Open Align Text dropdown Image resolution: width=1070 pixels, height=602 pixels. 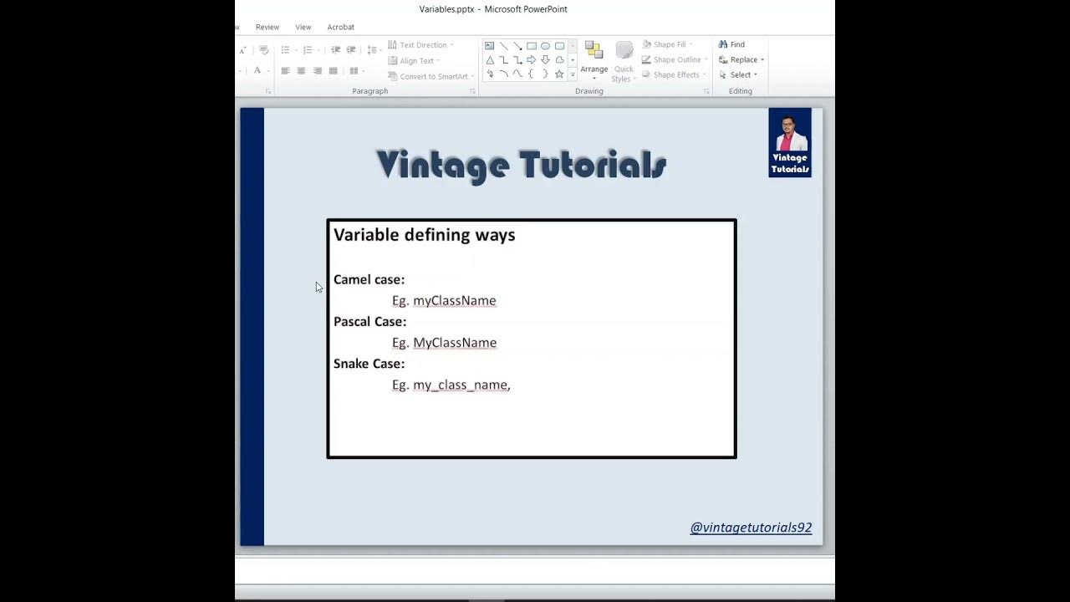414,61
